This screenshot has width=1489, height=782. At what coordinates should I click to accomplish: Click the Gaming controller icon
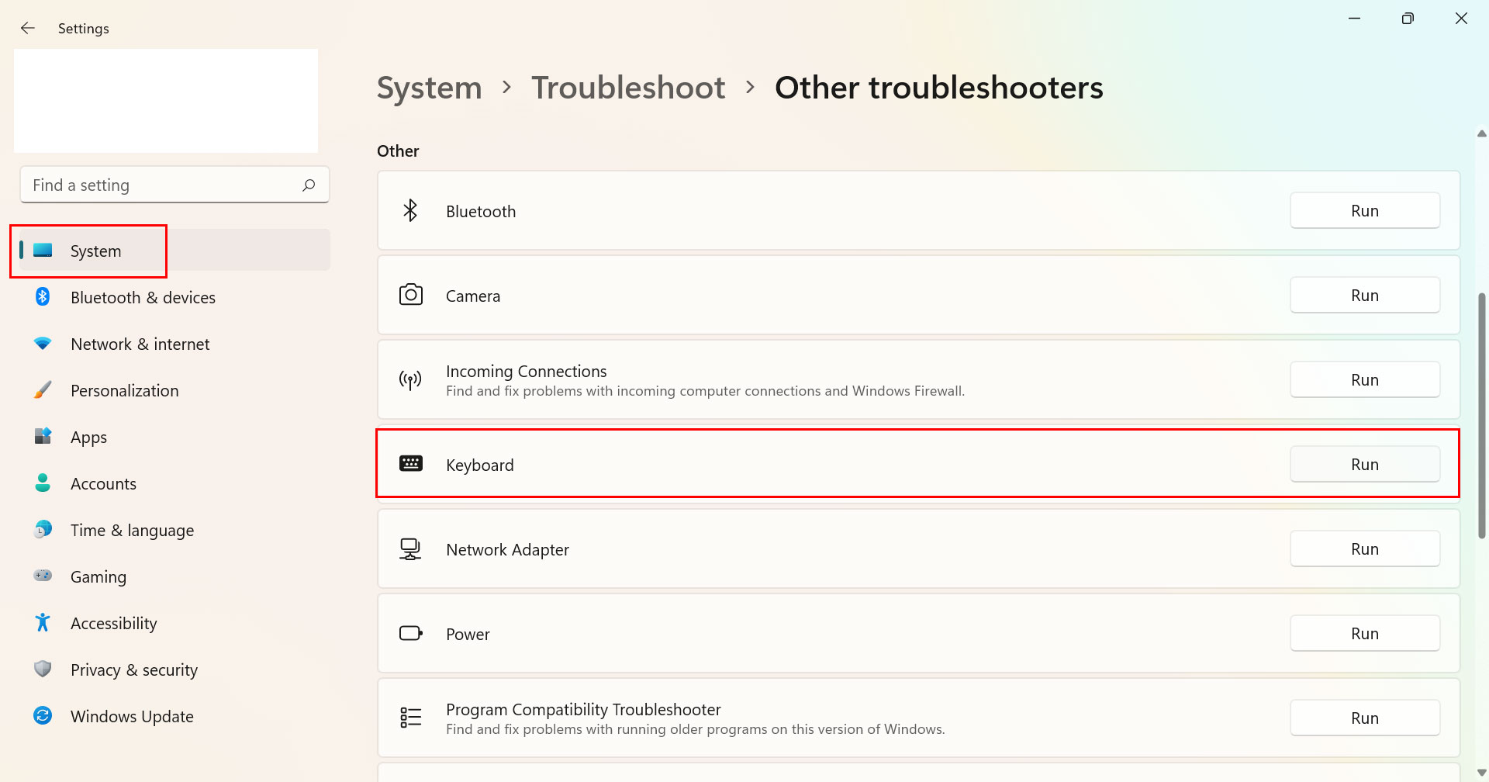coord(43,576)
